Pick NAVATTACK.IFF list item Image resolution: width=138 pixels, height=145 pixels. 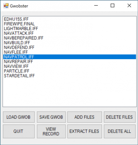pos(19,33)
